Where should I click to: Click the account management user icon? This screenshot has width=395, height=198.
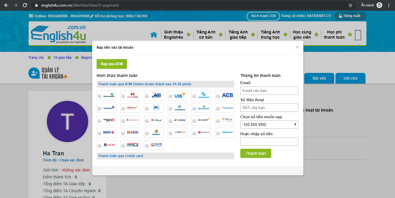point(34,73)
